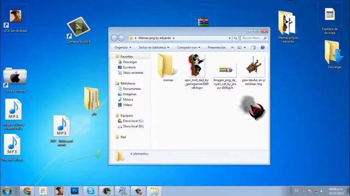Click the Explorer back navigation button
350x196 pixels.
[x=114, y=38]
